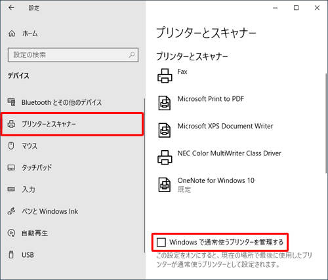Select NEC Color MultiWriter Class Driver name
The width and height of the screenshot is (328, 280).
(229, 153)
